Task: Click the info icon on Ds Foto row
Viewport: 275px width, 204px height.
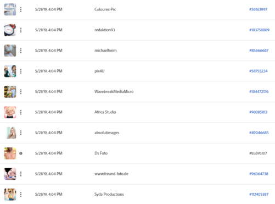Action: pyautogui.click(x=21, y=153)
